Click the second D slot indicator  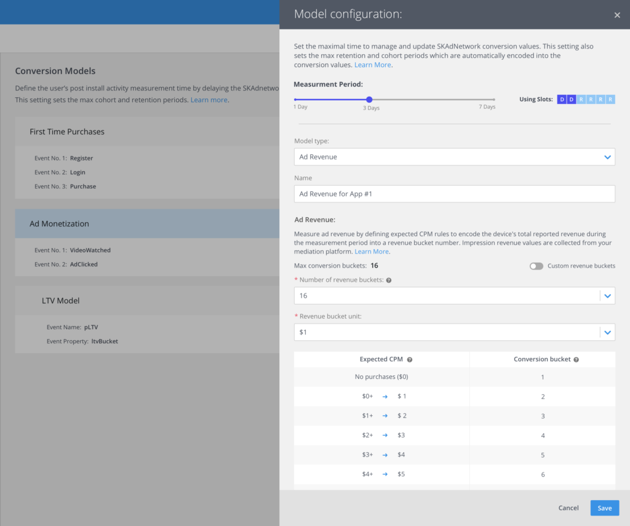(x=572, y=99)
